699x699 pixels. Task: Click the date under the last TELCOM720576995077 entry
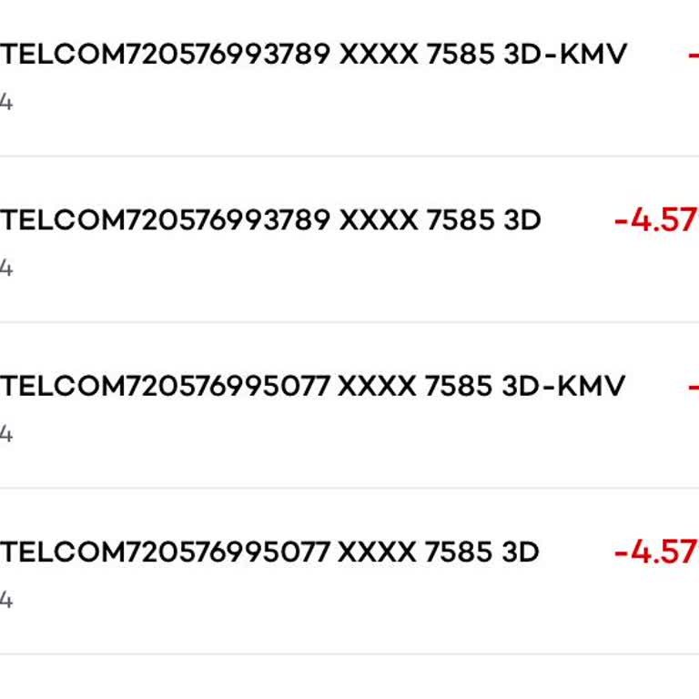point(5,601)
